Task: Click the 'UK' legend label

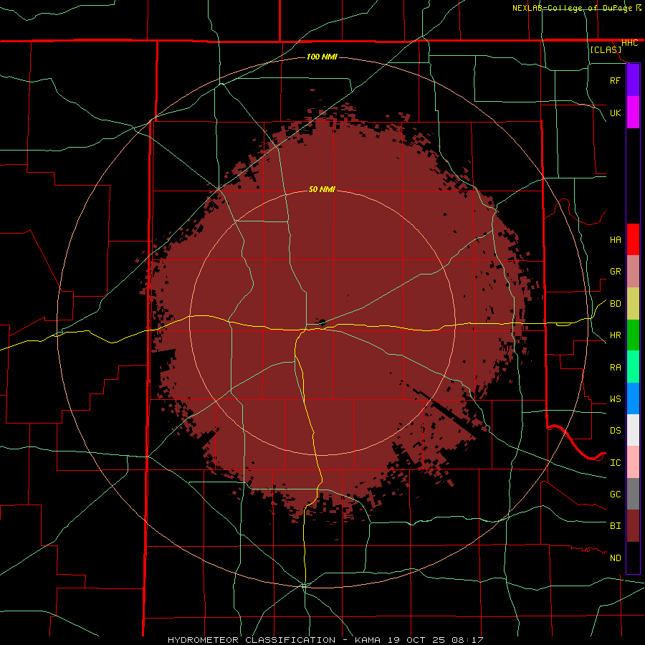Action: [x=615, y=113]
